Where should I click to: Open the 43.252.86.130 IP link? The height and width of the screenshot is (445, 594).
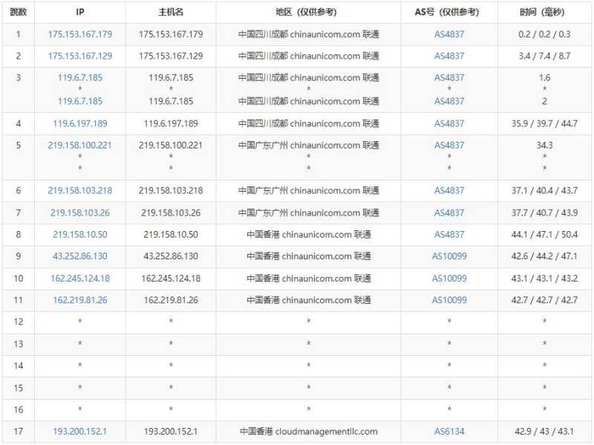pyautogui.click(x=80, y=256)
